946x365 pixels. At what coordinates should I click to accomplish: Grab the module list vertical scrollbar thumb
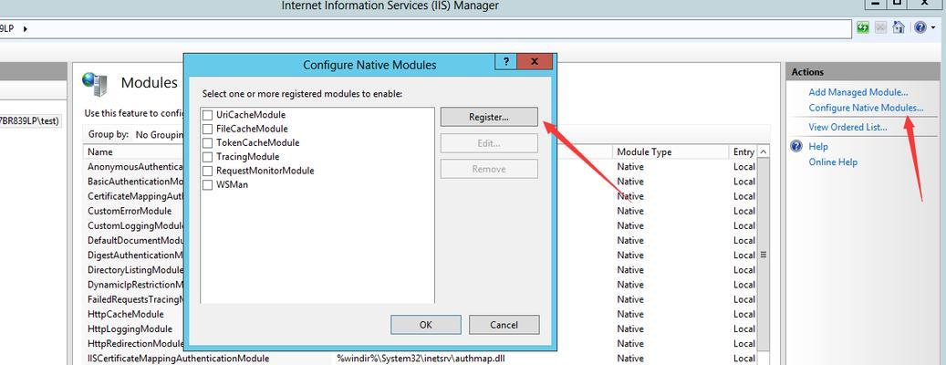point(764,255)
